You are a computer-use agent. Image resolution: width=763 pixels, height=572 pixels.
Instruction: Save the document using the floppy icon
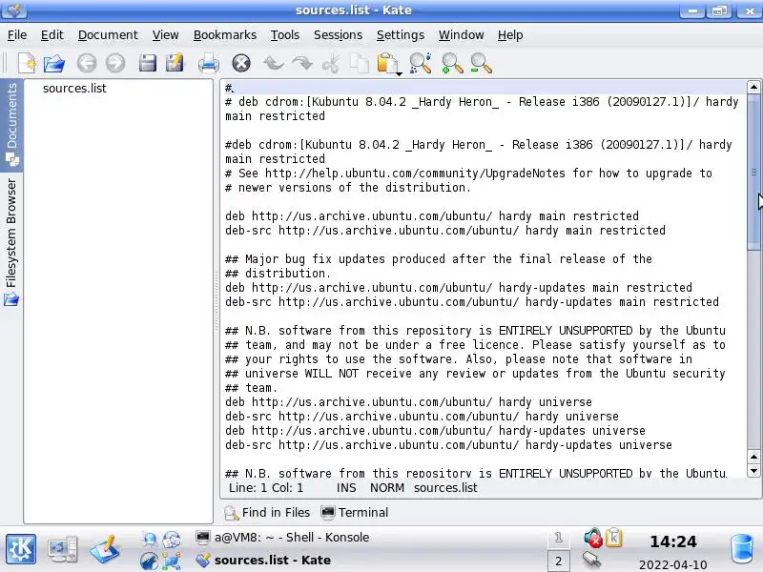pos(148,63)
